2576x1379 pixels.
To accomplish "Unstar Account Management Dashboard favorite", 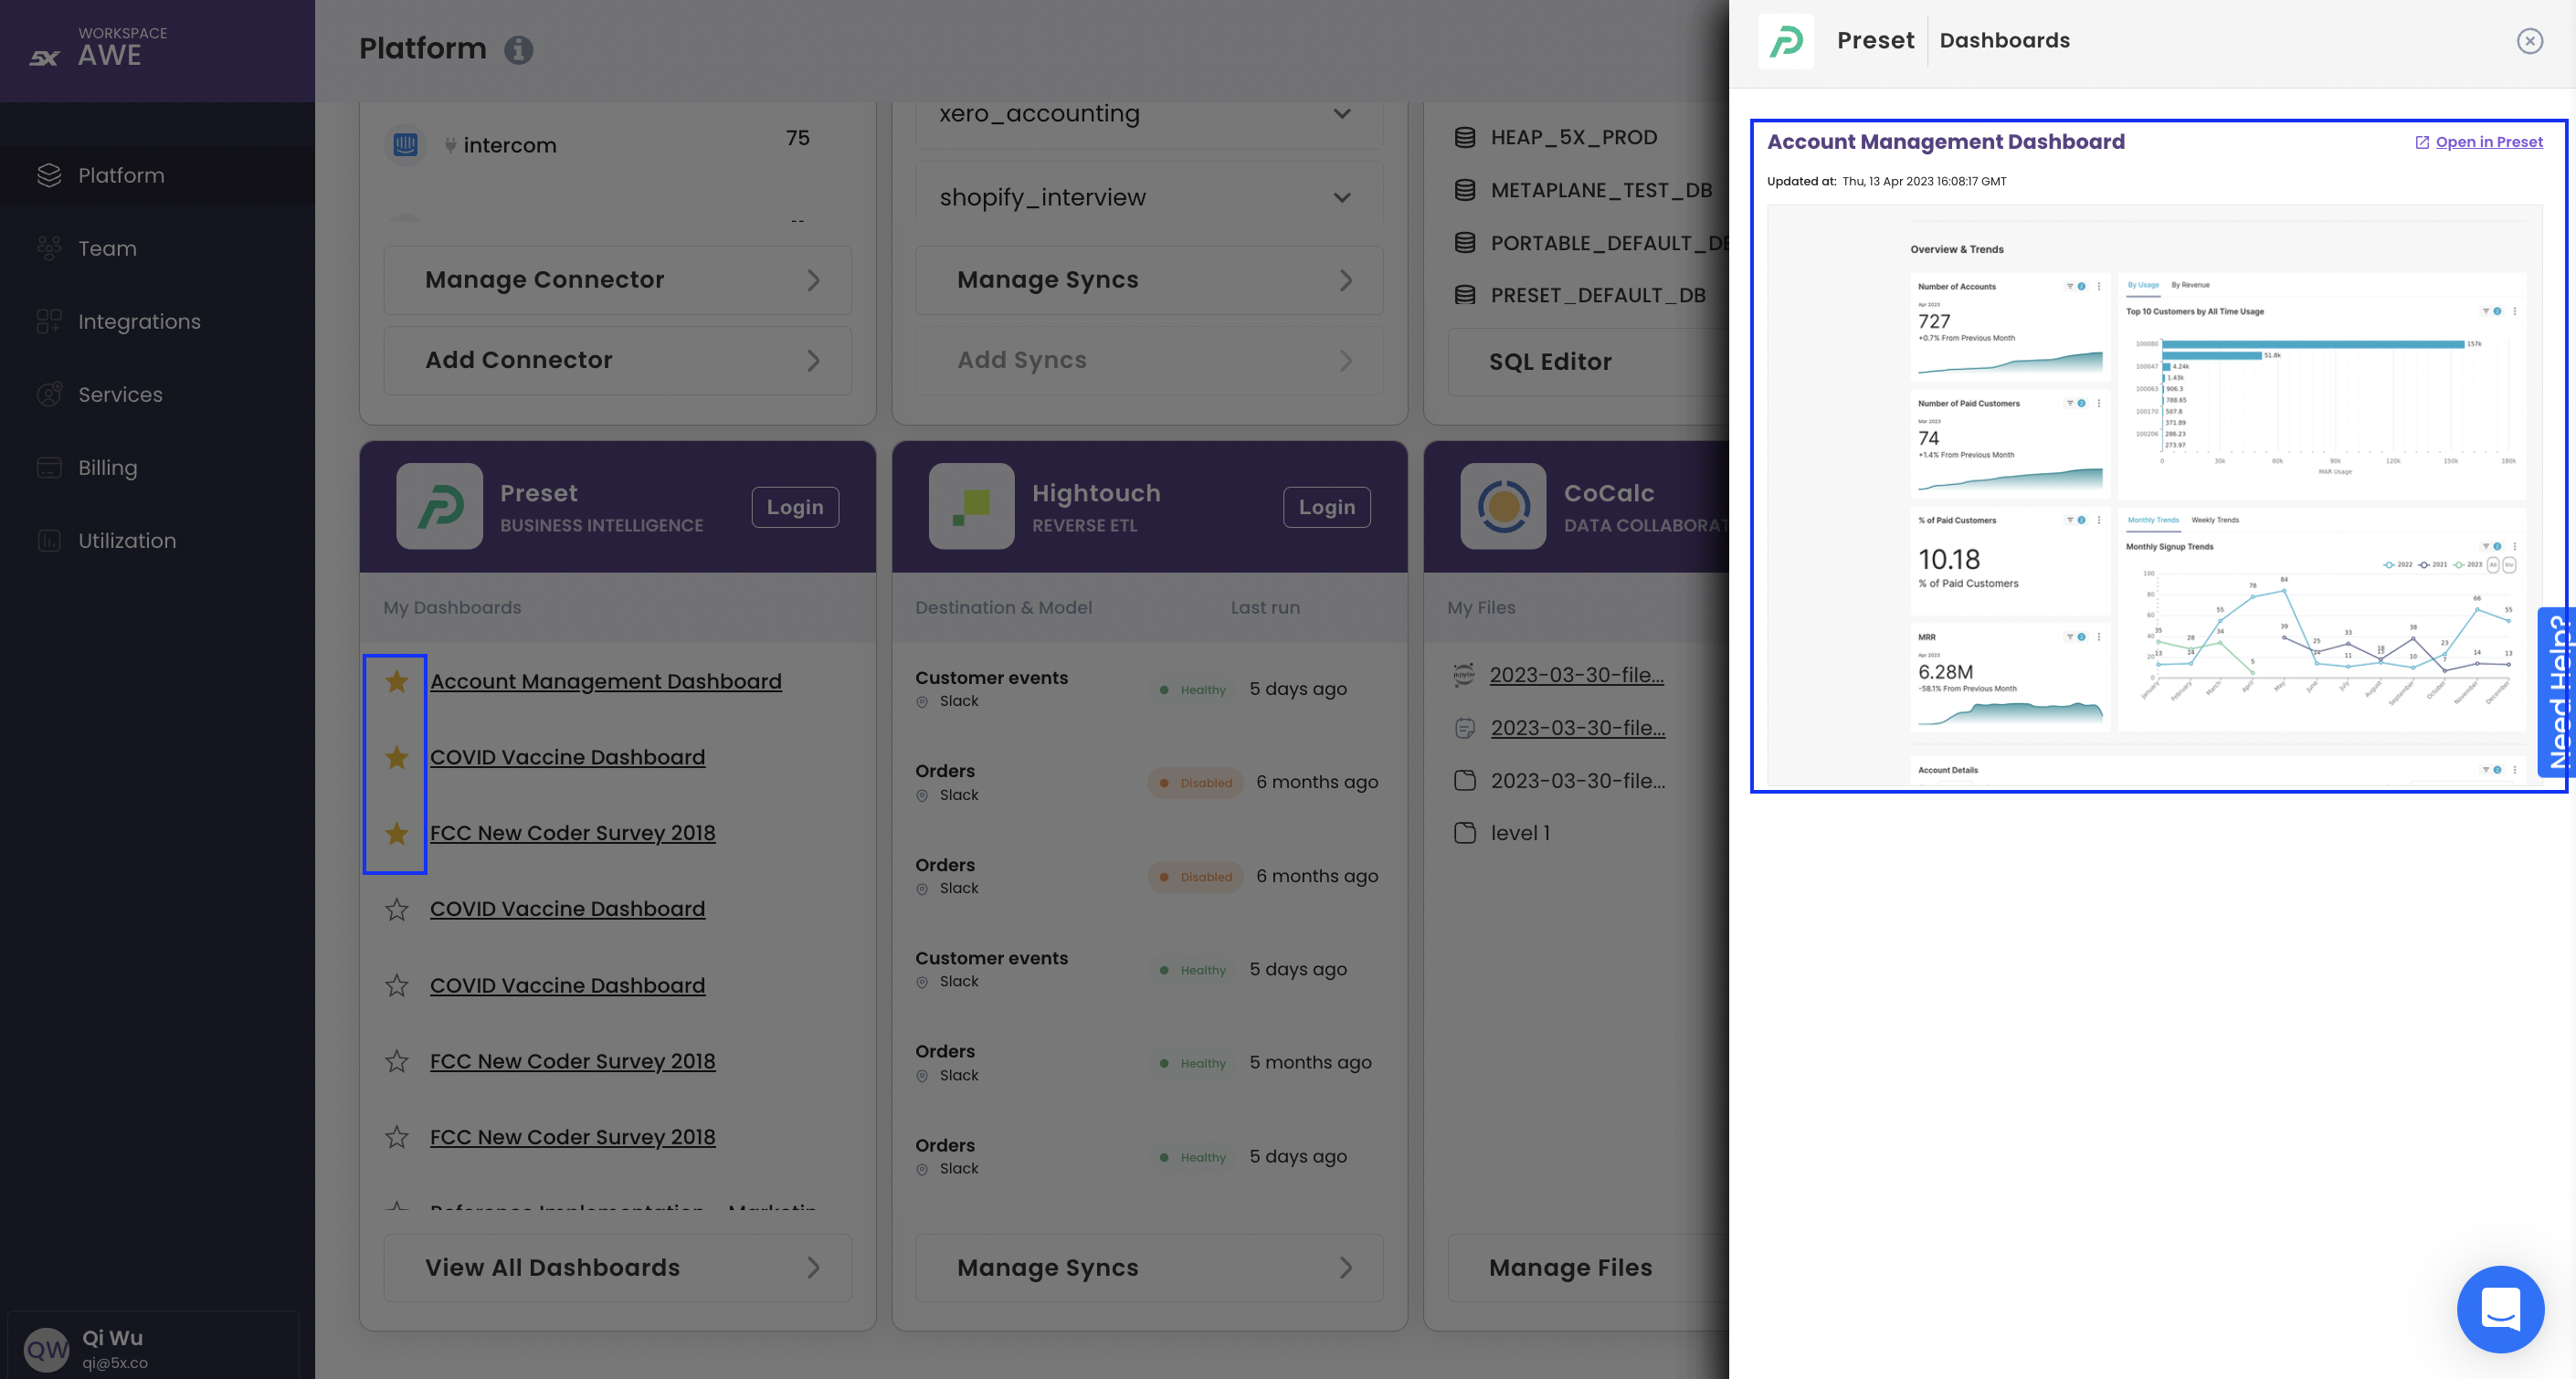I will point(397,682).
